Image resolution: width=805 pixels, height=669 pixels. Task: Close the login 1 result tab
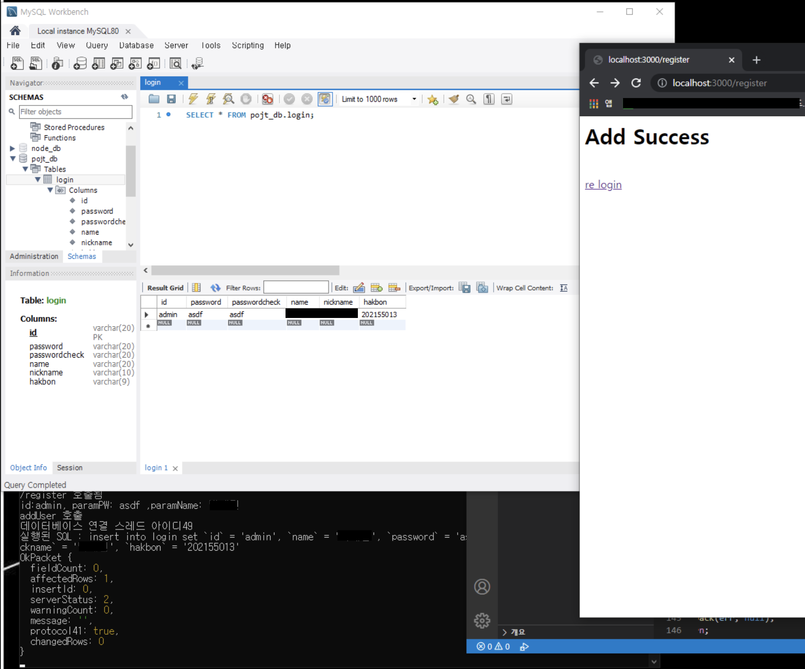pyautogui.click(x=175, y=468)
